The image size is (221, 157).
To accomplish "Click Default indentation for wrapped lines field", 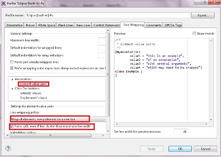I will coord(102,48).
